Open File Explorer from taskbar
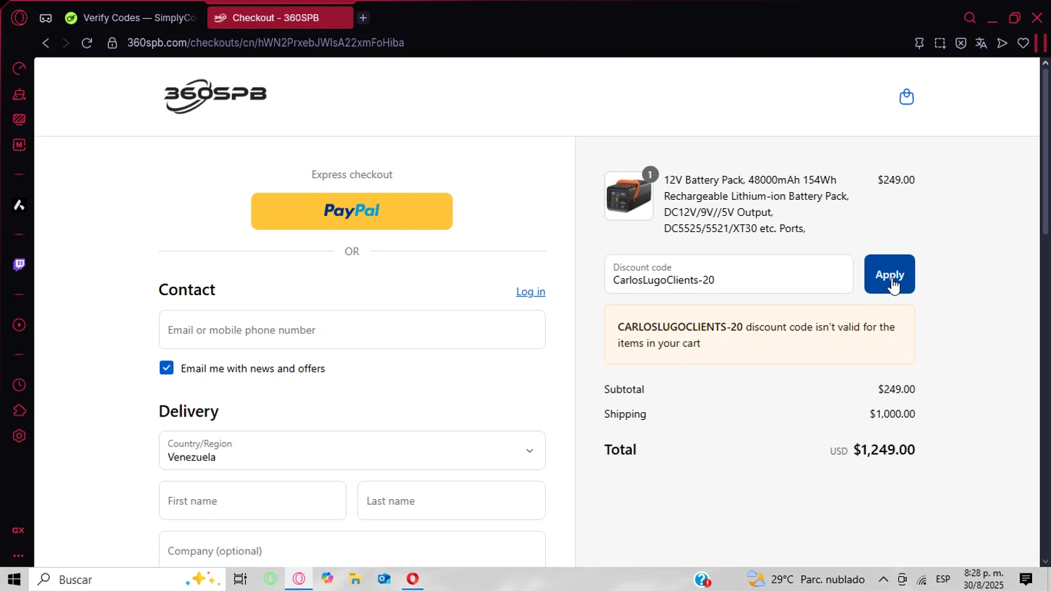The image size is (1051, 591). (x=355, y=579)
